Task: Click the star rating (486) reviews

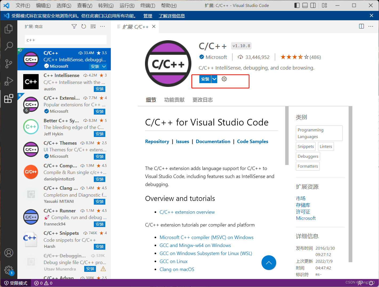Action: click(x=300, y=57)
